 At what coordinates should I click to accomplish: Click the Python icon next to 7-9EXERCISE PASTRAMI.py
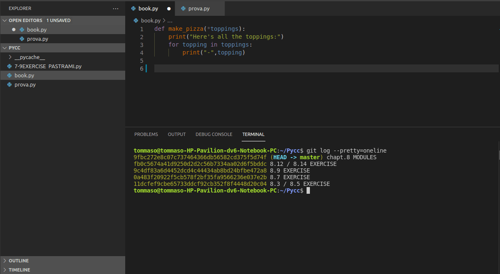pos(9,66)
